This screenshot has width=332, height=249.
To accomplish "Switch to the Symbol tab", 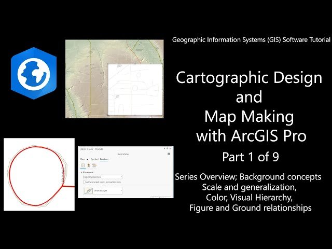I will pyautogui.click(x=94, y=159).
